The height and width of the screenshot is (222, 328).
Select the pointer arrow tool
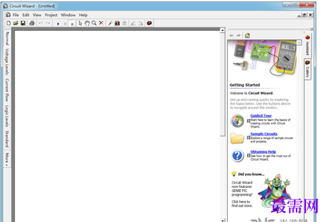(x=80, y=23)
